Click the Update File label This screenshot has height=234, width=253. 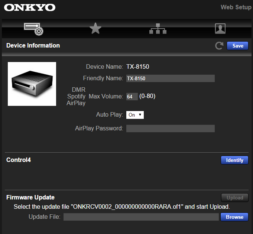(45, 217)
